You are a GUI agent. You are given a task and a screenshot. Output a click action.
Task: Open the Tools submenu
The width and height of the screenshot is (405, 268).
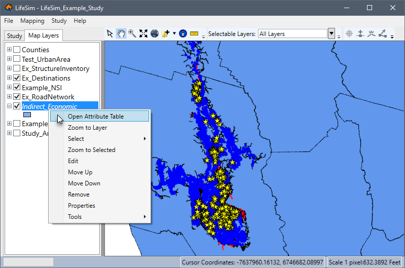(x=100, y=217)
